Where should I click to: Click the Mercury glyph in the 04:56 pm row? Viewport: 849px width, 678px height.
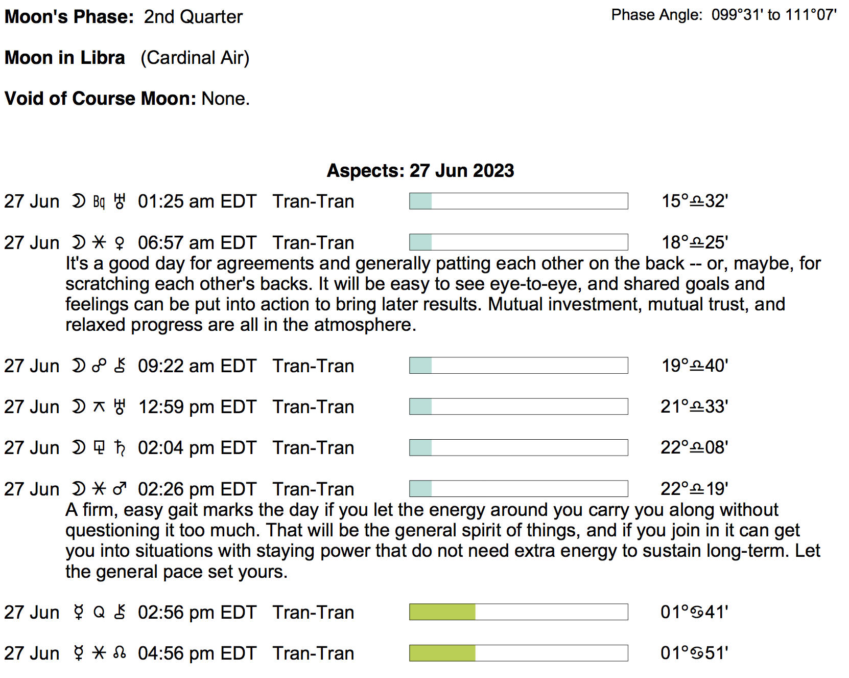(x=79, y=653)
